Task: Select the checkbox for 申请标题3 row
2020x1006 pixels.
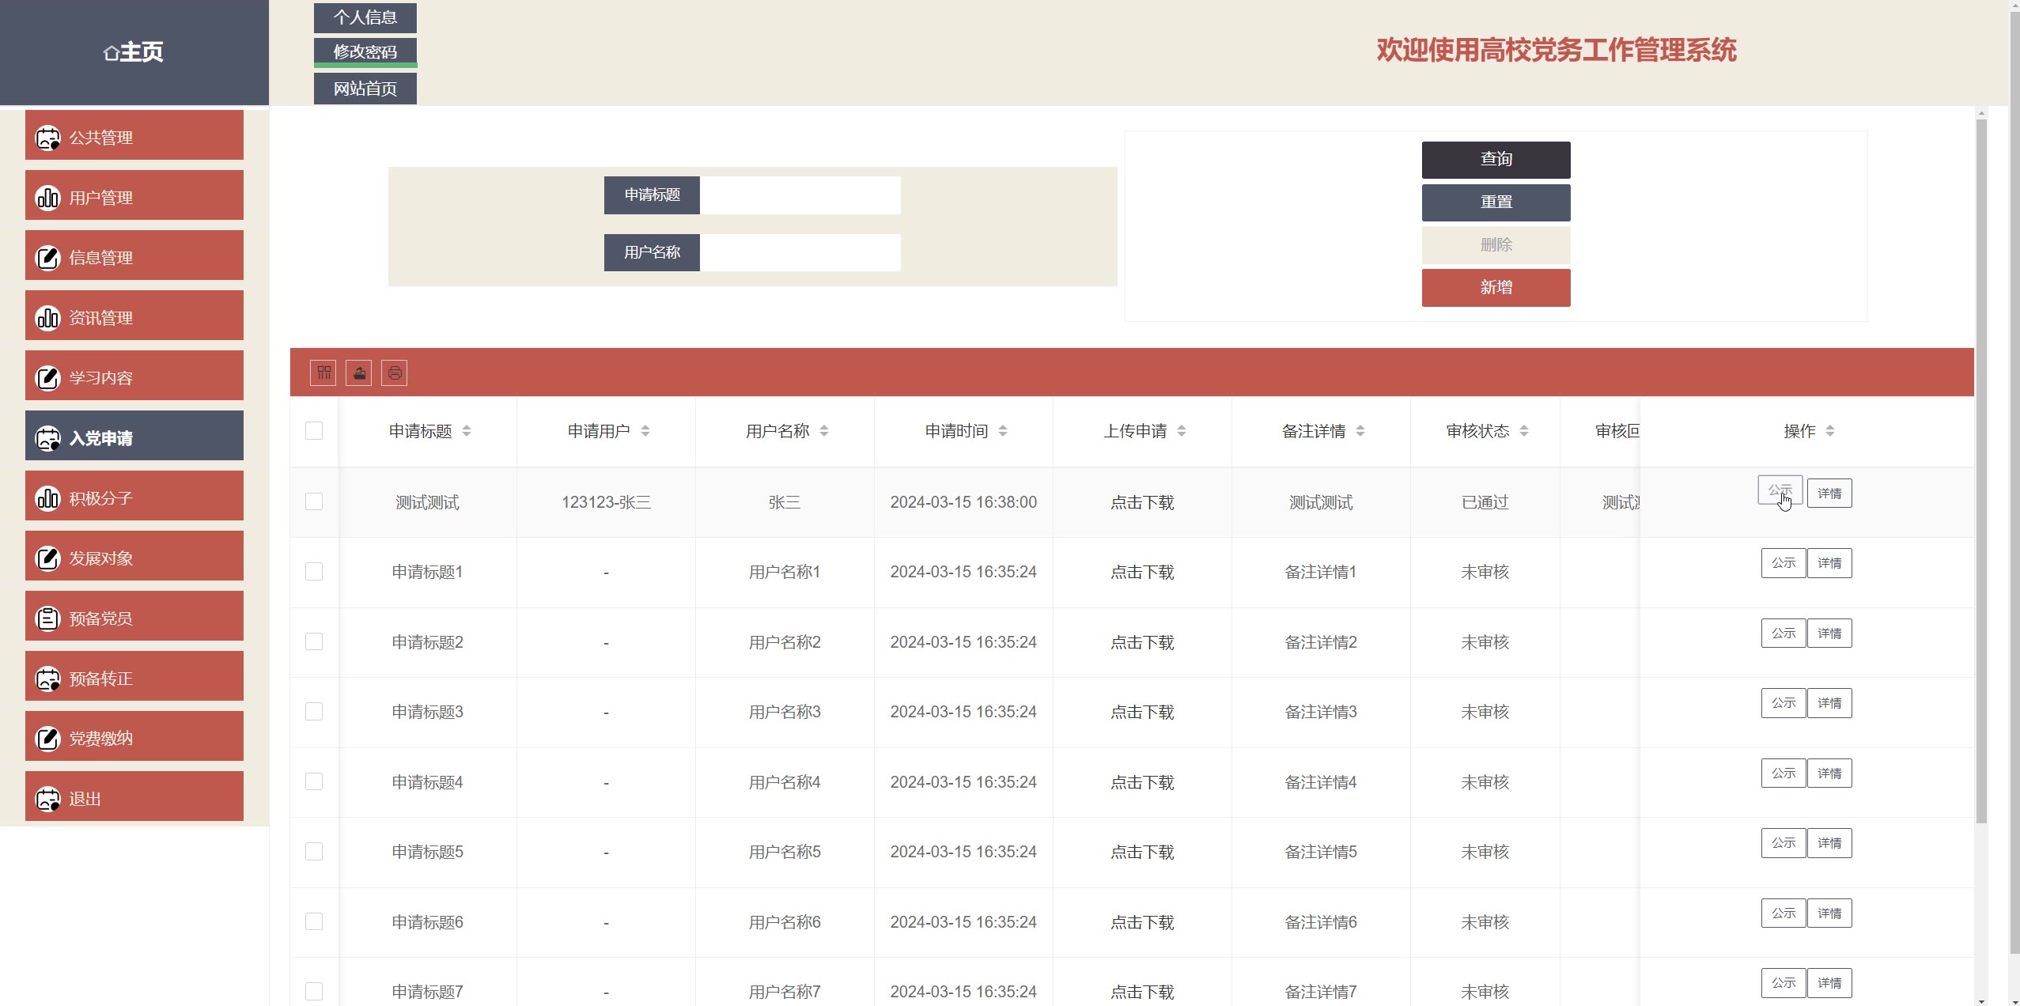Action: (x=314, y=711)
